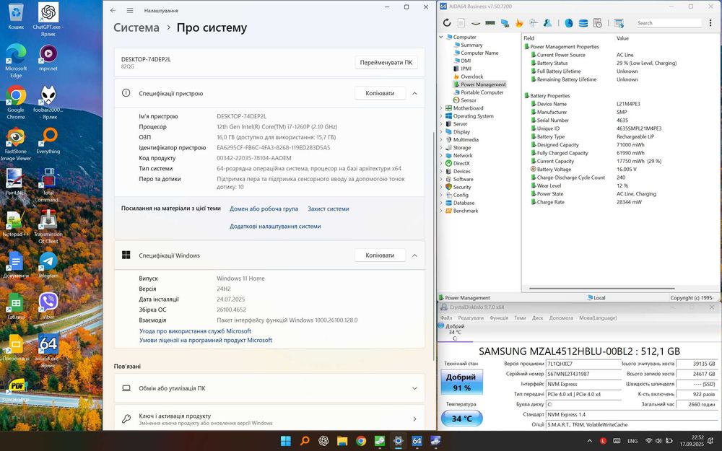Click 'Копіювати' for device specifications
This screenshot has width=722, height=451.
pyautogui.click(x=380, y=93)
